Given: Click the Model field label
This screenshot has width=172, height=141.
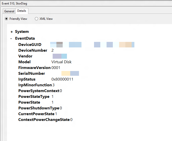Looking at the screenshot, I should point(24,62).
